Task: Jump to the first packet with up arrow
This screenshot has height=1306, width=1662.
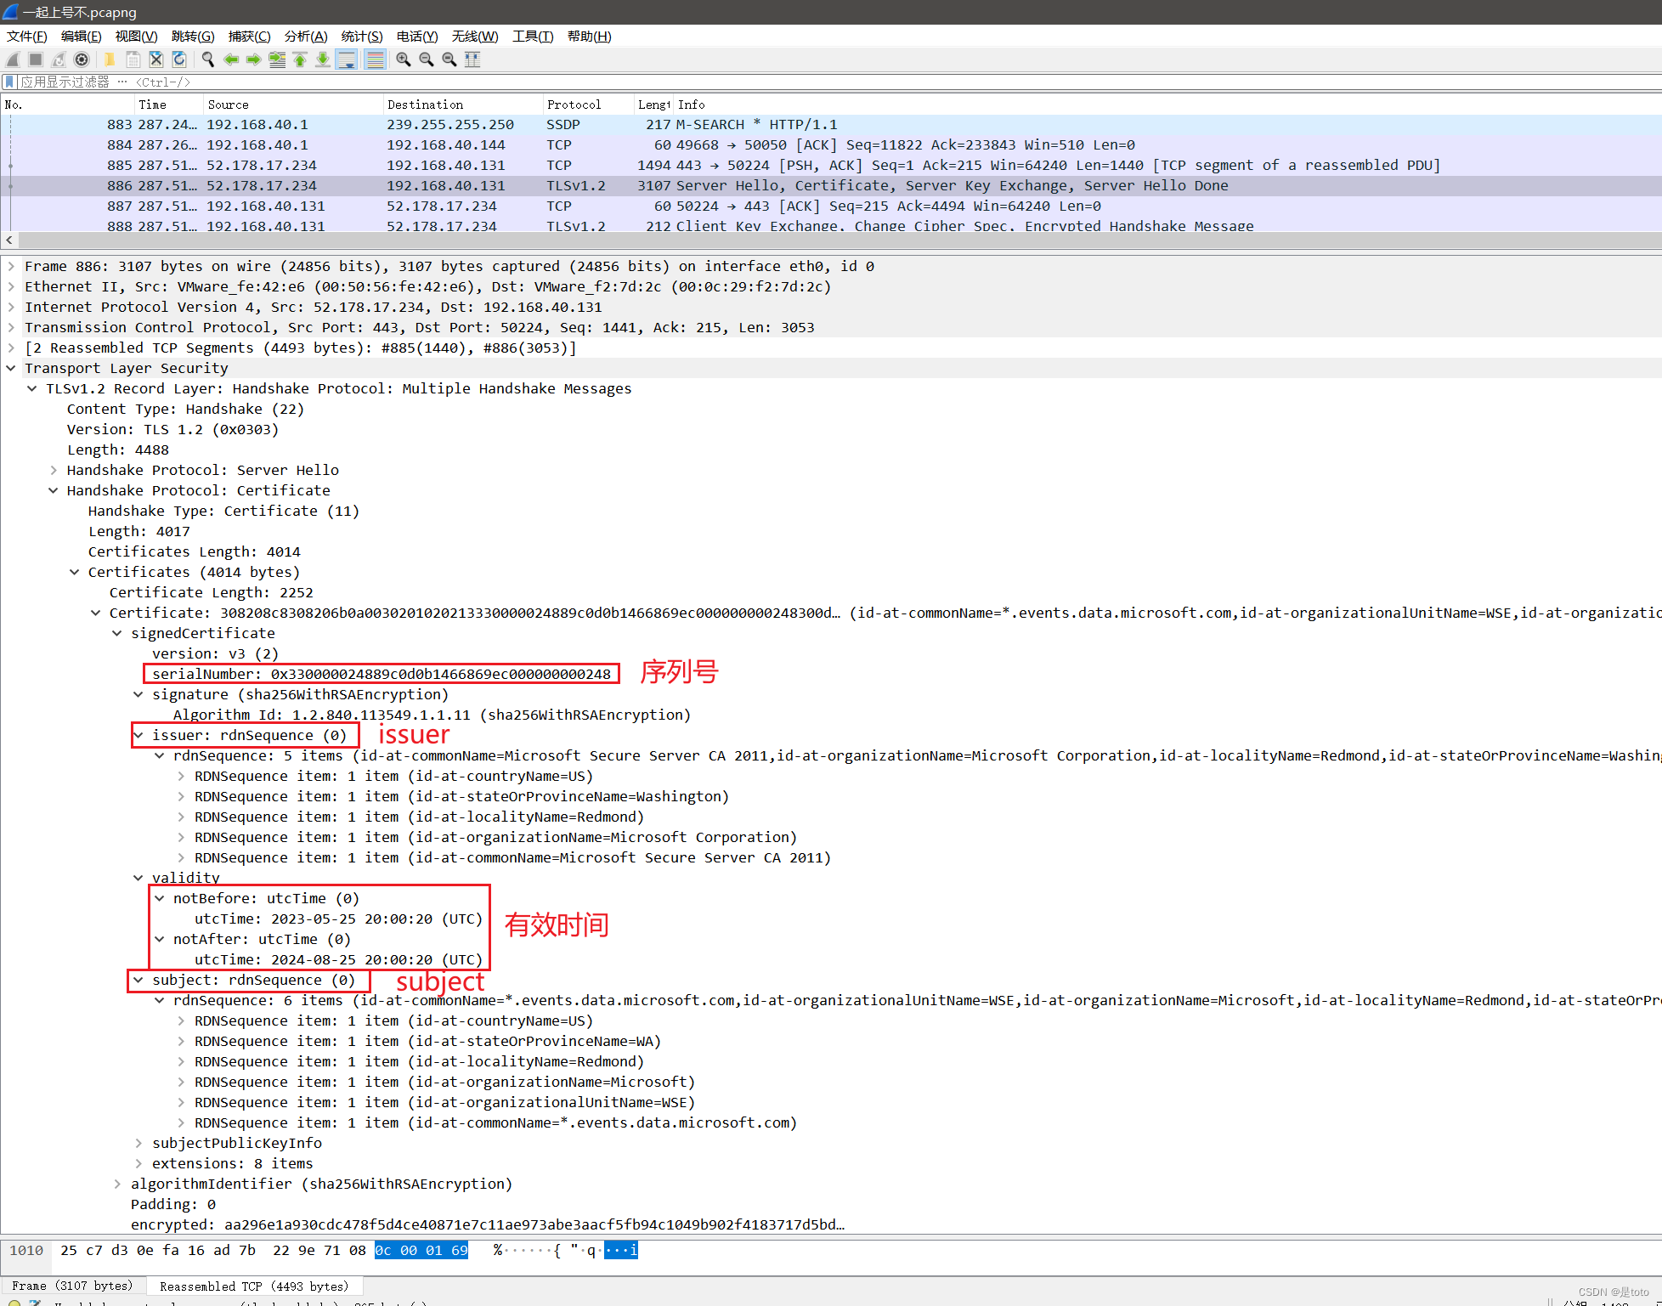Action: point(300,59)
